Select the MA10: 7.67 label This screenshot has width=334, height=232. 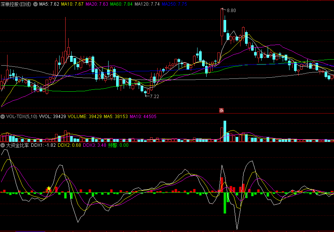point(72,4)
